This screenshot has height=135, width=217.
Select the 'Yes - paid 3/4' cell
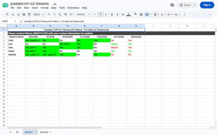pos(51,55)
